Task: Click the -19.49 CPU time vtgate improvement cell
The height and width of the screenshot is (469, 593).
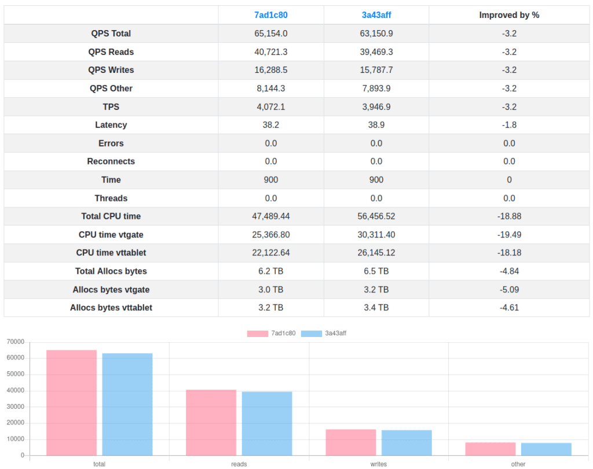Action: [x=509, y=235]
